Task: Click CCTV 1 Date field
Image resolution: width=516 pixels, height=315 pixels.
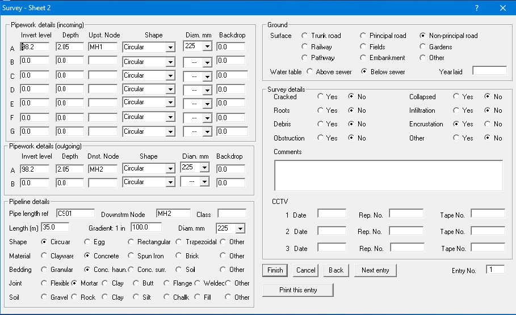Action: (x=332, y=214)
